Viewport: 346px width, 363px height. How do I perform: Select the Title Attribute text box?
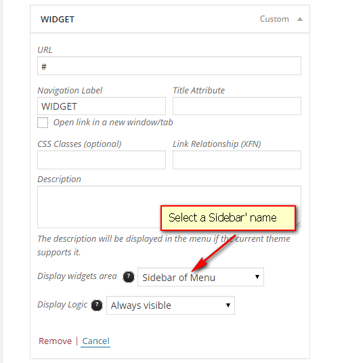pos(237,106)
